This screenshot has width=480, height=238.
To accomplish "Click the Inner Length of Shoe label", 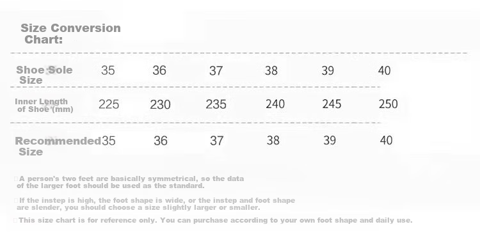I will pyautogui.click(x=44, y=105).
